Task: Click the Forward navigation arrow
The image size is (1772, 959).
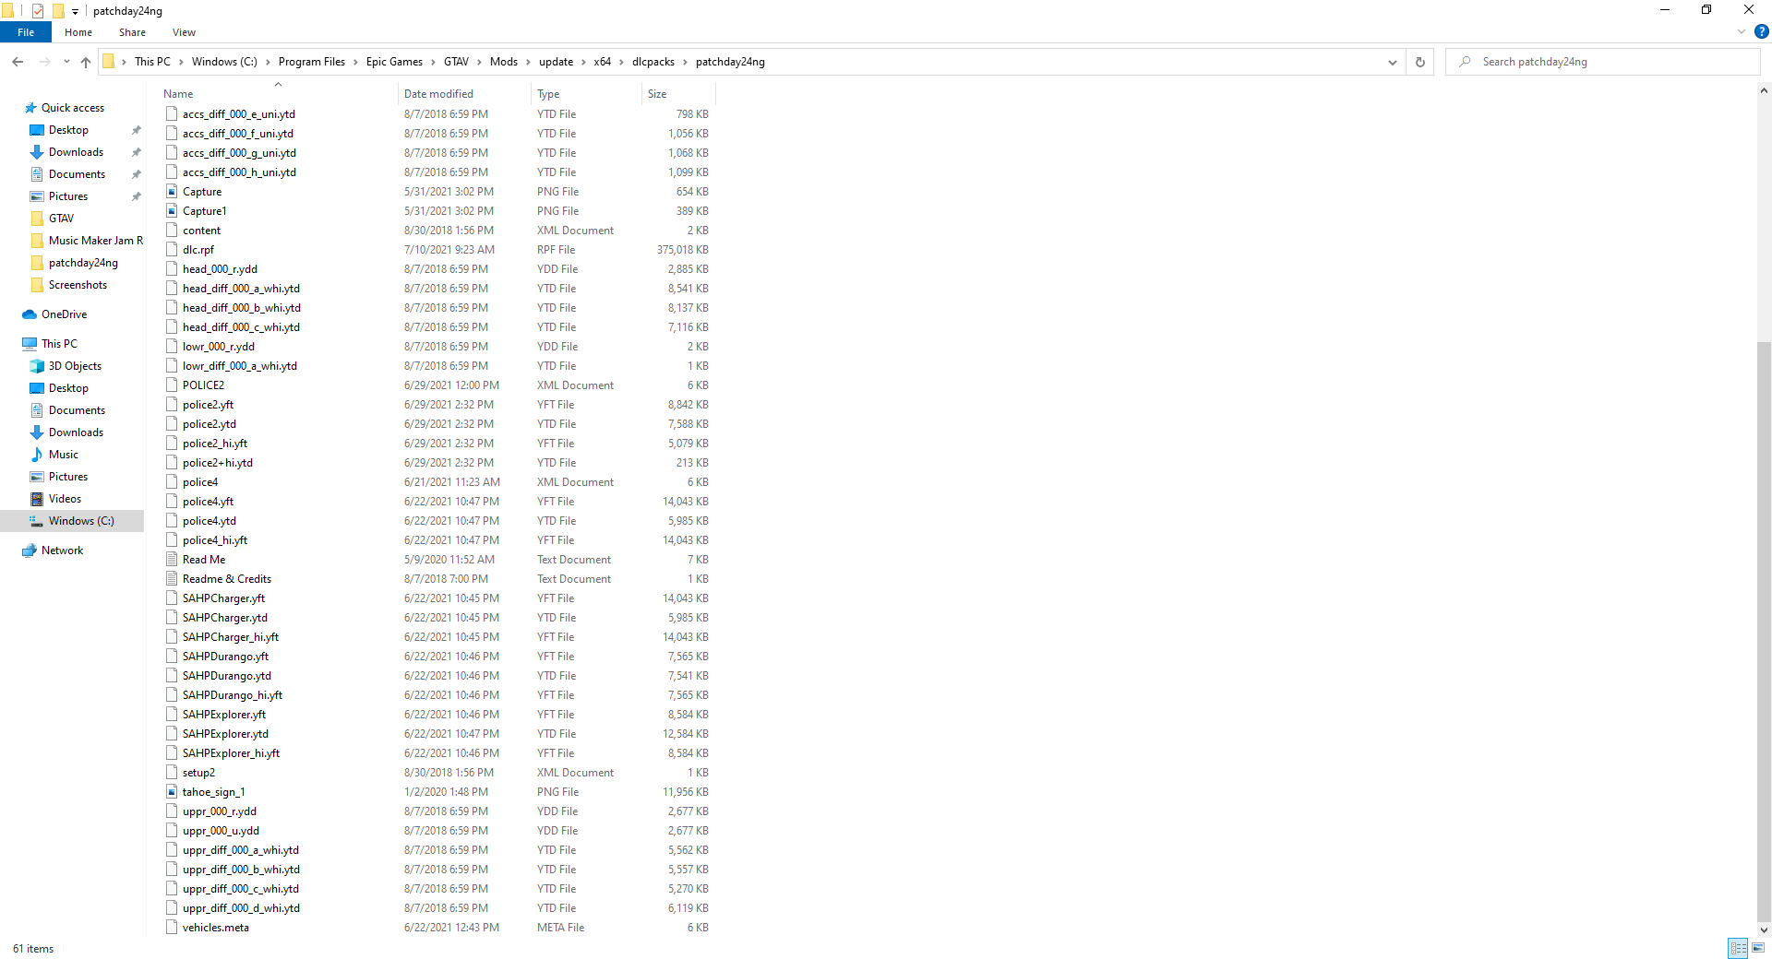Action: point(44,62)
